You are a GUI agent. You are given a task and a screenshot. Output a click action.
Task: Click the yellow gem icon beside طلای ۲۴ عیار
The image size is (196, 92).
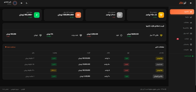click(x=161, y=35)
